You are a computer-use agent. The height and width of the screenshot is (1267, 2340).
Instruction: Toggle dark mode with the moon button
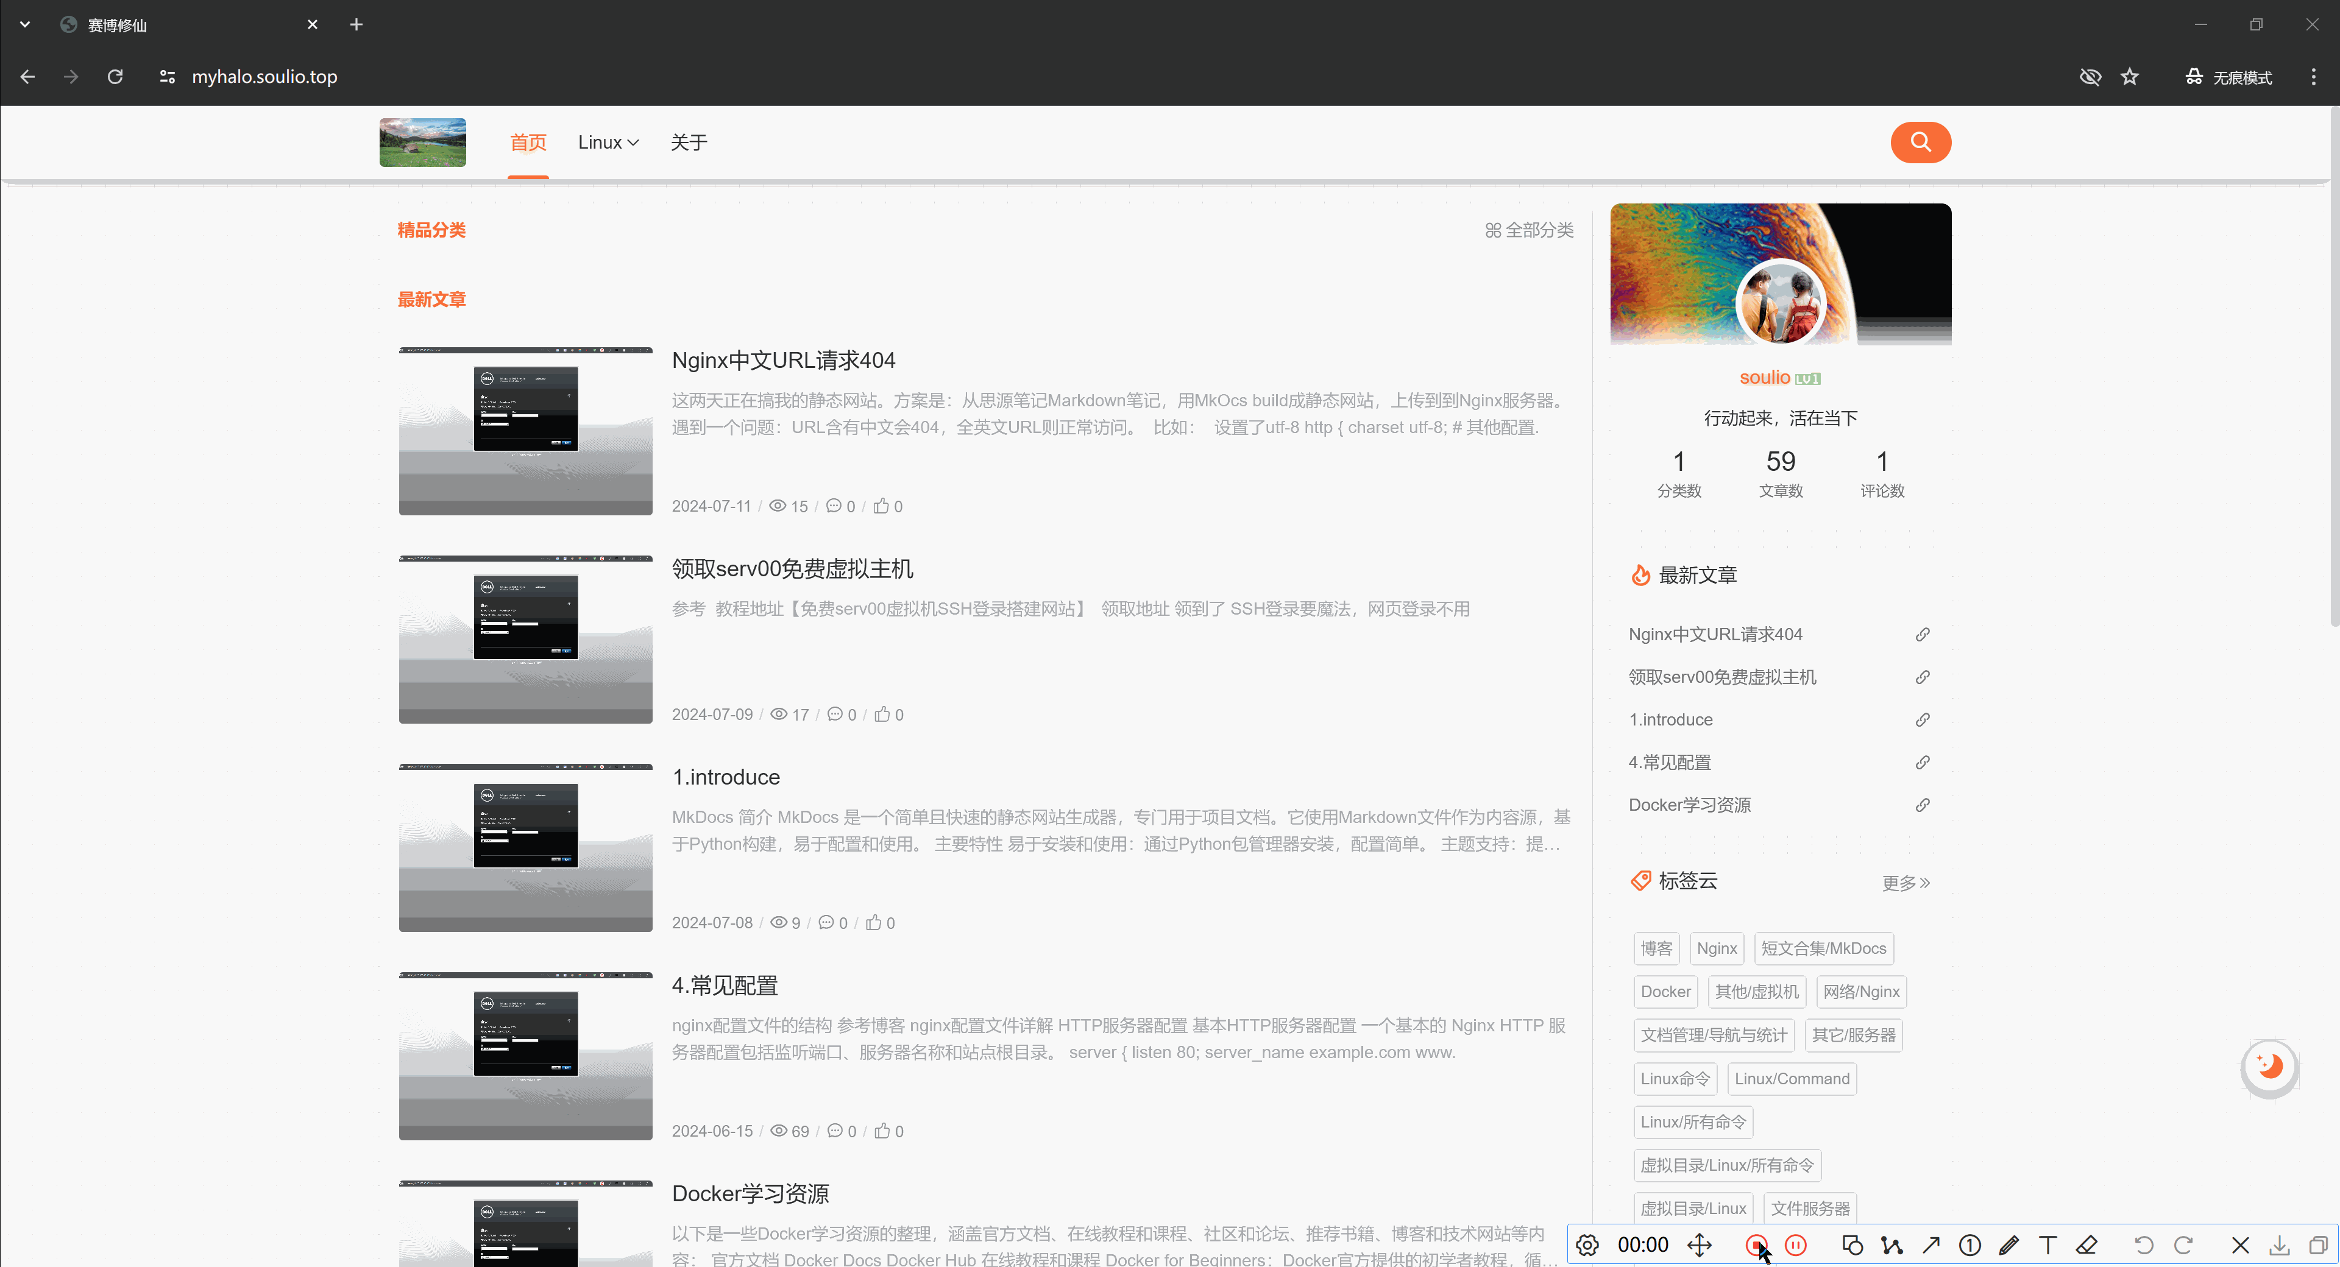2268,1066
